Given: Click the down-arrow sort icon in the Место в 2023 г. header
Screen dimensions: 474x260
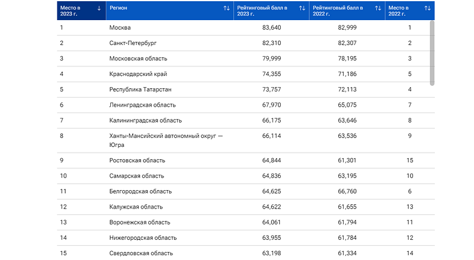Looking at the screenshot, I should click(98, 8).
